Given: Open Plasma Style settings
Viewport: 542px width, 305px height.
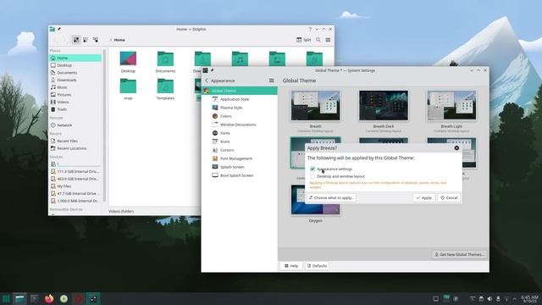Looking at the screenshot, I should click(x=239, y=108).
